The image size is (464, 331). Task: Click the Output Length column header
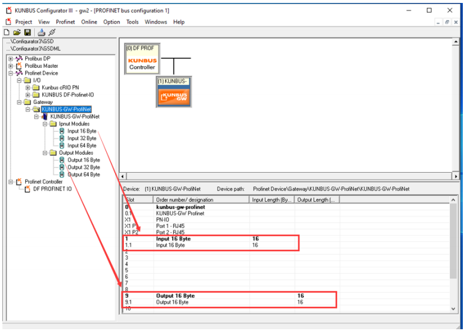point(317,200)
